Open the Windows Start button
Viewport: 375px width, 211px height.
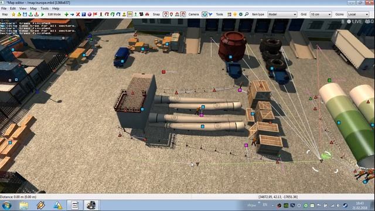coord(6,205)
